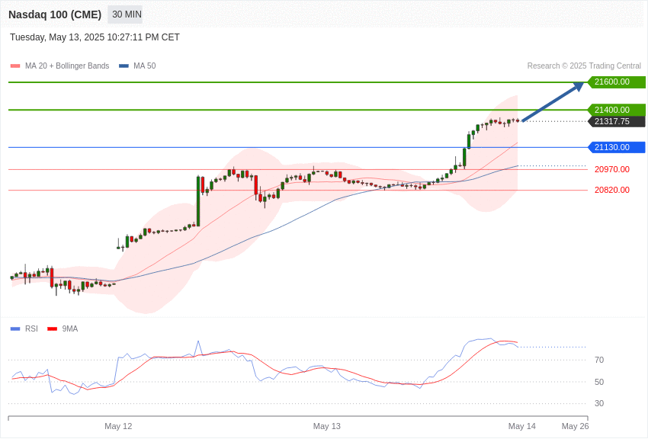The image size is (648, 439).
Task: Click the RSI 70 level label
Action: coord(599,360)
